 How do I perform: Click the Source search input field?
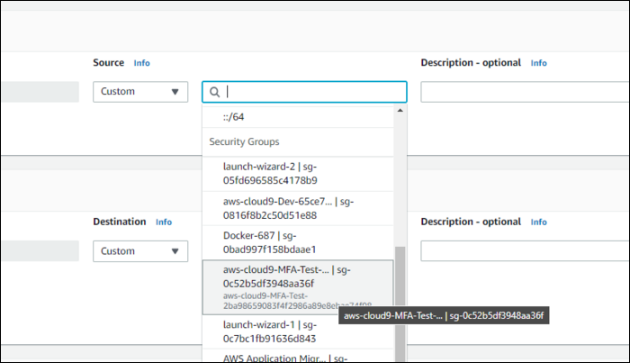(304, 92)
